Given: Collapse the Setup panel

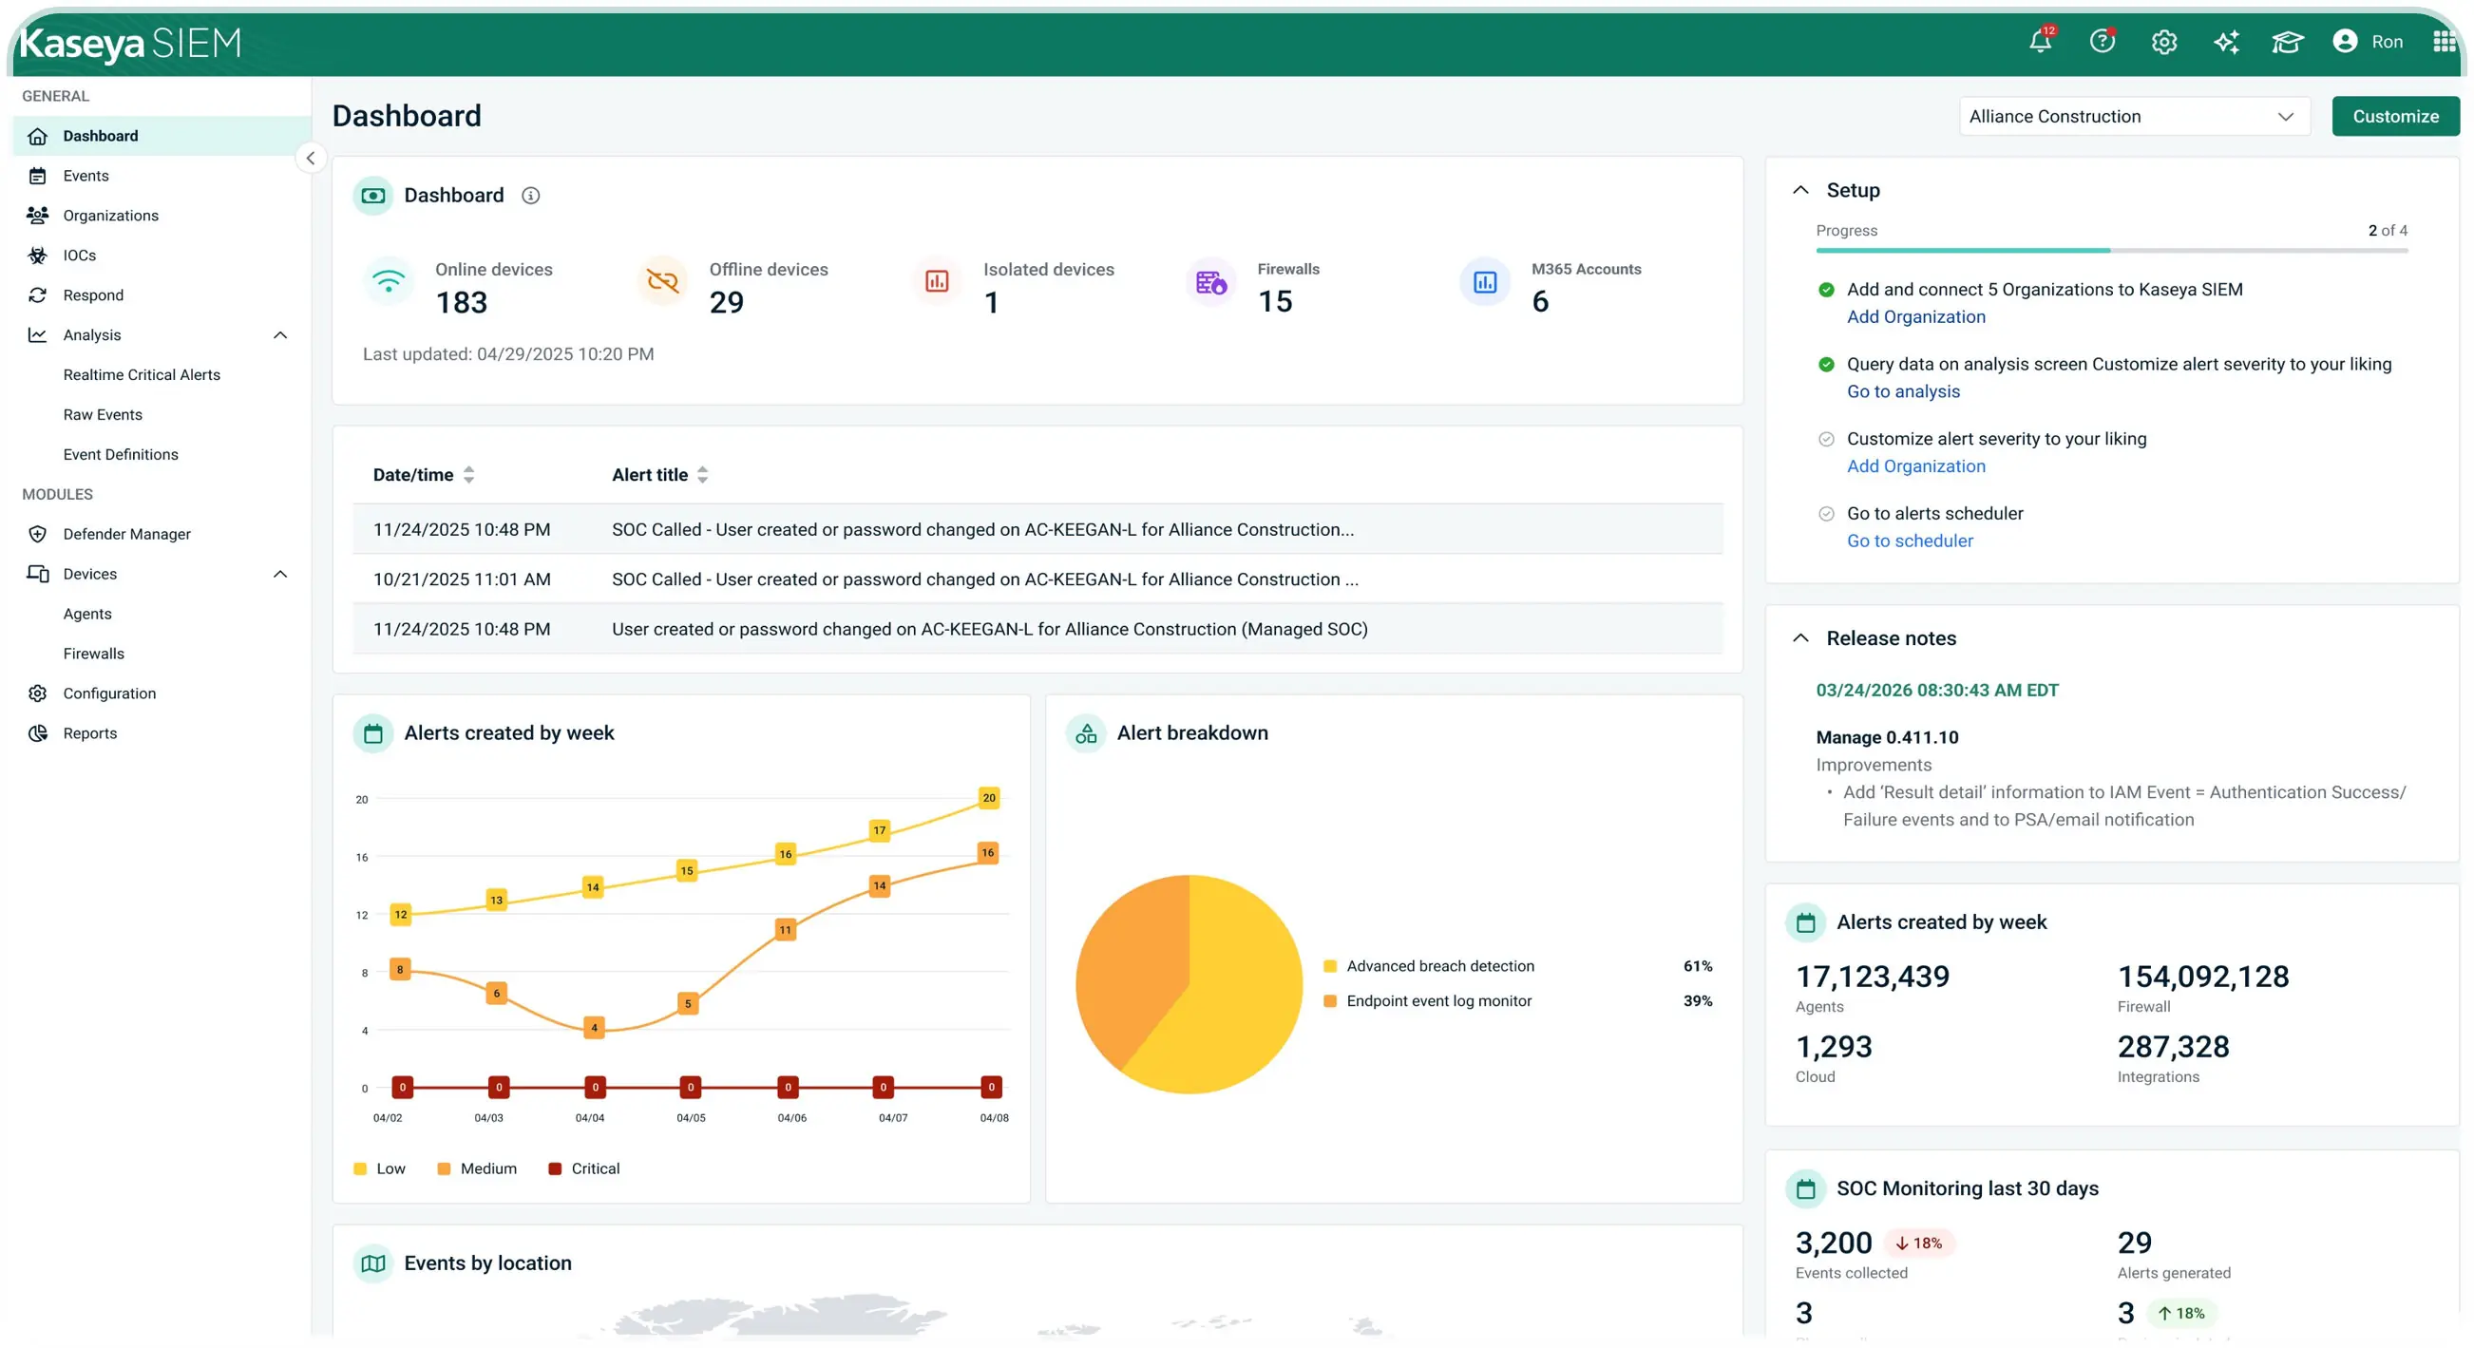Looking at the screenshot, I should tap(1800, 190).
